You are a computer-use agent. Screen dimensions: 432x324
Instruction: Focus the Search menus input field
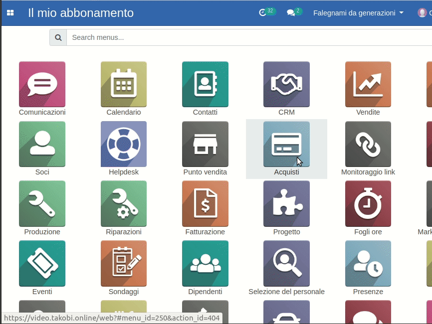[249, 37]
